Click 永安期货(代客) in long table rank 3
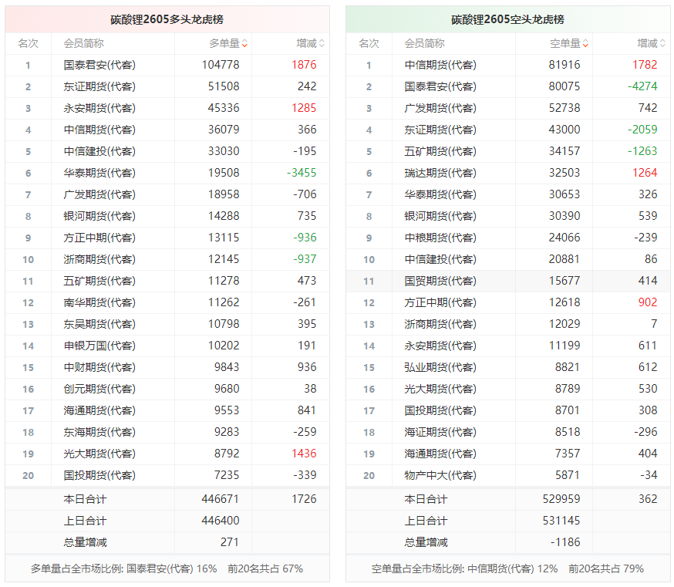The width and height of the screenshot is (674, 587). 99,108
